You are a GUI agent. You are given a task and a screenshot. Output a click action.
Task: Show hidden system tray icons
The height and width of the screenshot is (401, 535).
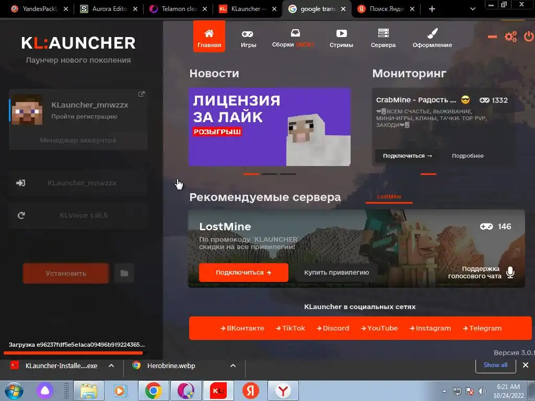point(444,391)
